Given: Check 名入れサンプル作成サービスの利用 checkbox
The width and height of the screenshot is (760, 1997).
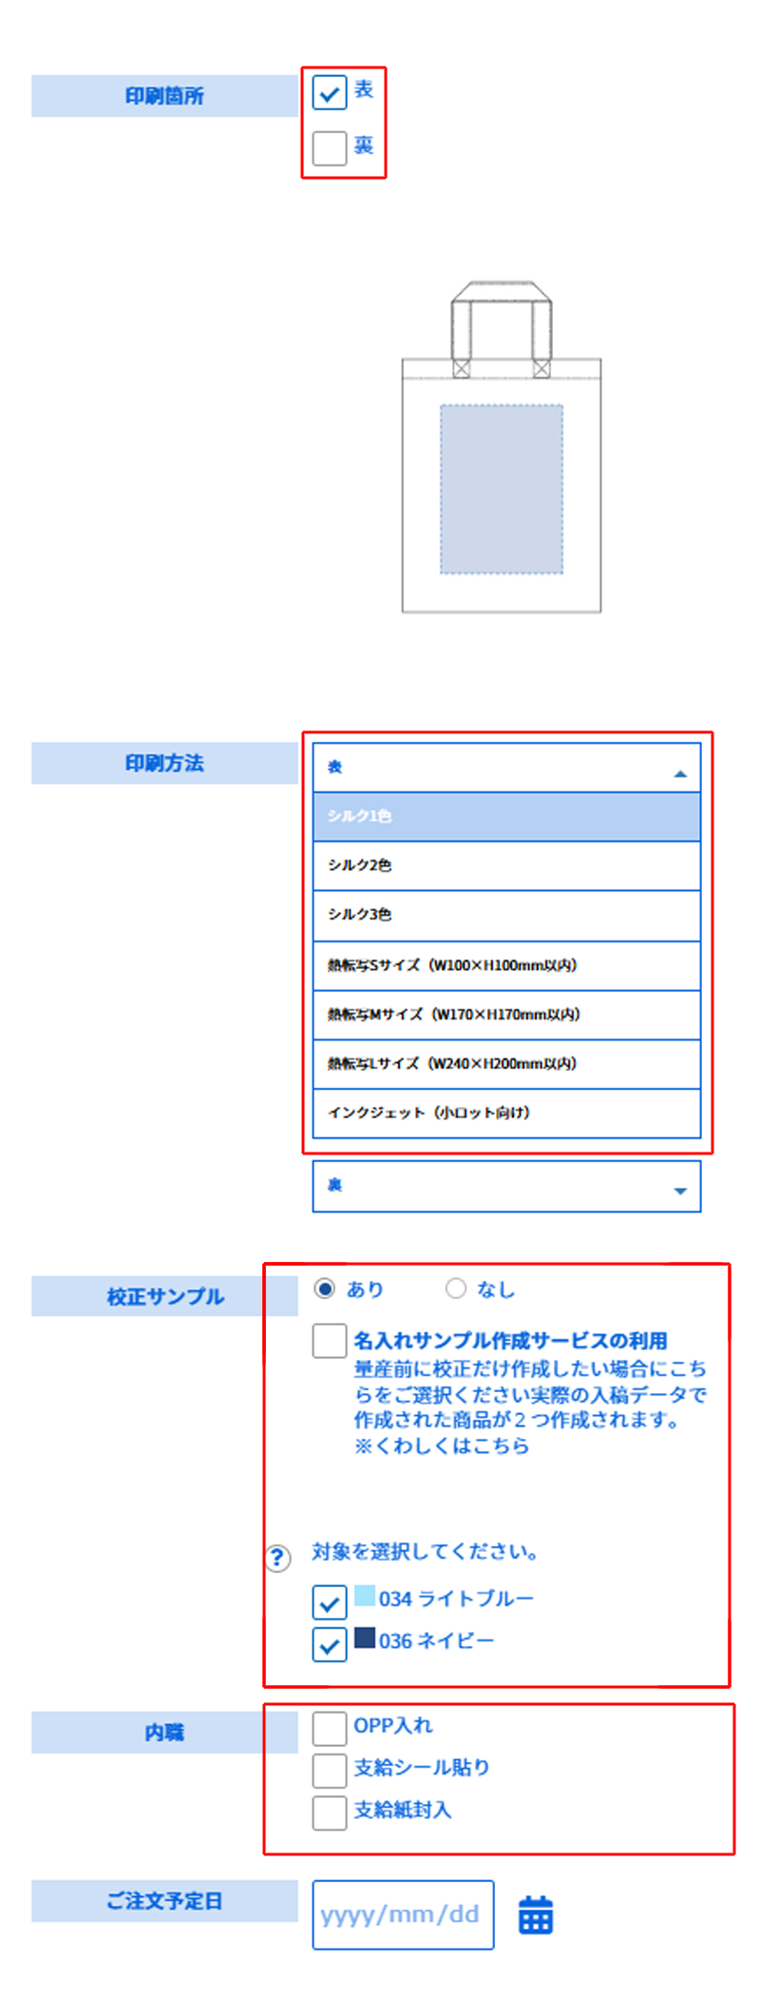Looking at the screenshot, I should click(330, 1341).
